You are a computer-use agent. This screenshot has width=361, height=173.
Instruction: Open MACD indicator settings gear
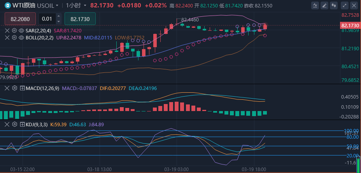click(x=14, y=88)
